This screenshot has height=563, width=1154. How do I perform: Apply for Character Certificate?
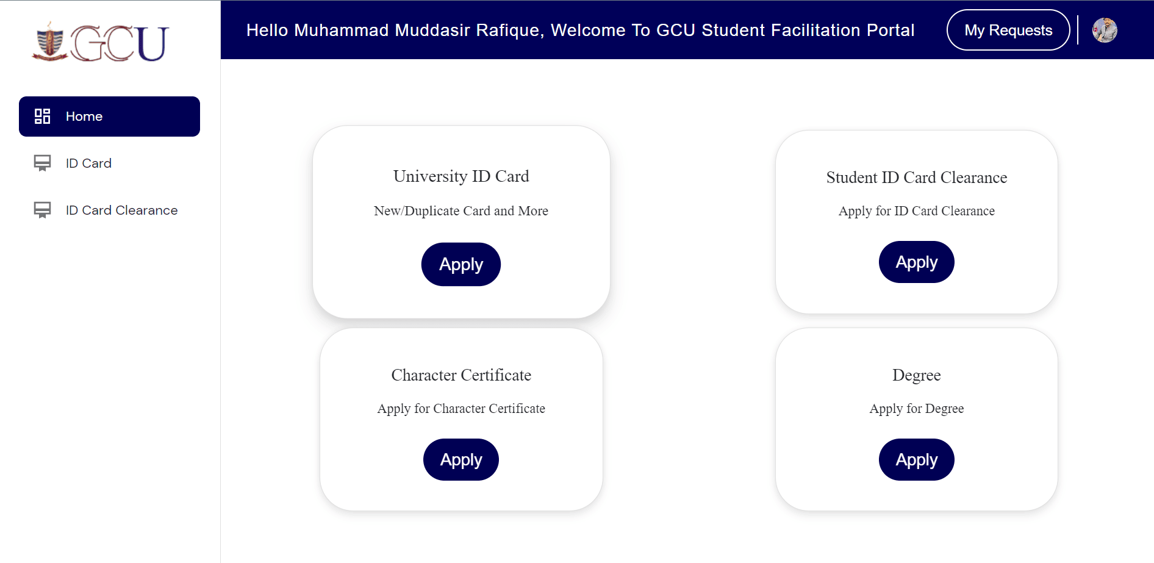461,459
